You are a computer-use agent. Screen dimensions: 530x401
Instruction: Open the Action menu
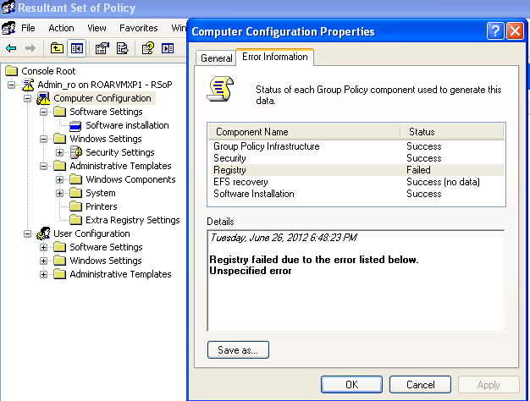click(x=61, y=28)
